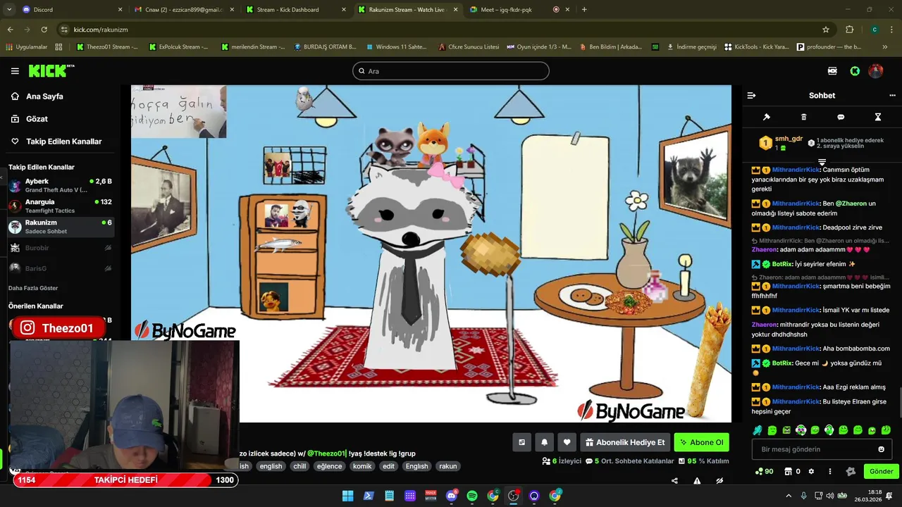Click the share icon below stream stats
902x507 pixels.
[x=674, y=481]
